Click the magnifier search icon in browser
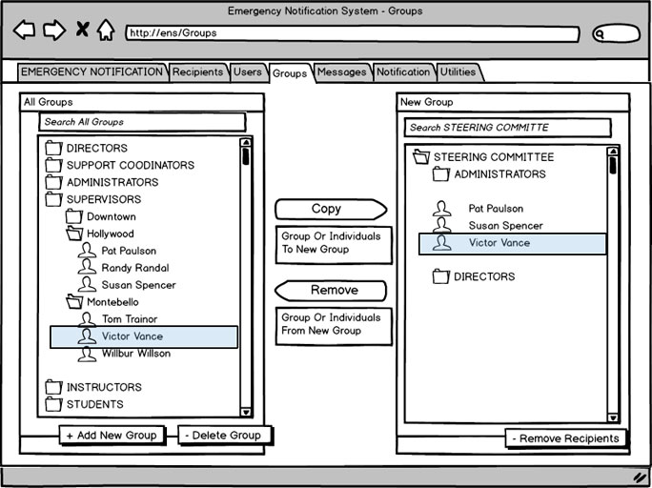 coord(601,34)
